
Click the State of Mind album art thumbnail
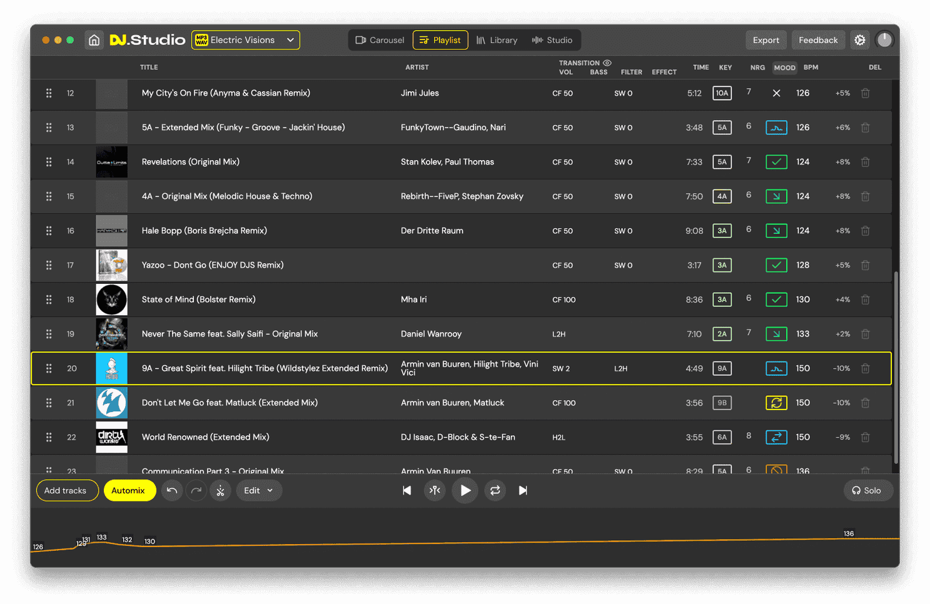tap(111, 299)
